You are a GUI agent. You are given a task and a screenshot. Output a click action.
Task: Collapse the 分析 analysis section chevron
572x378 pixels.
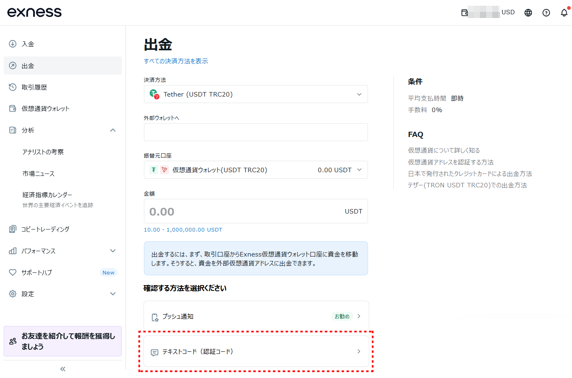113,130
